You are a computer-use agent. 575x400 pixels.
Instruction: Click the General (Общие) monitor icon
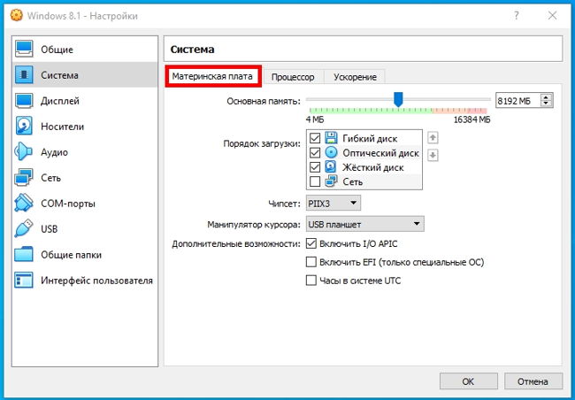[24, 50]
